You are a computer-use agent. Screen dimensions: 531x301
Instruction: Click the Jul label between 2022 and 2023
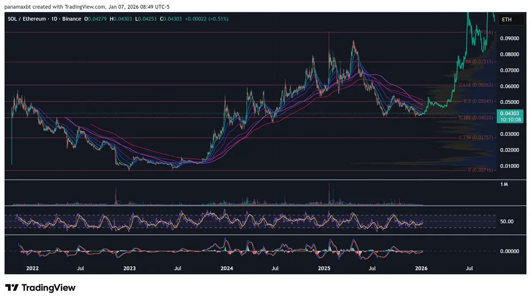click(81, 268)
